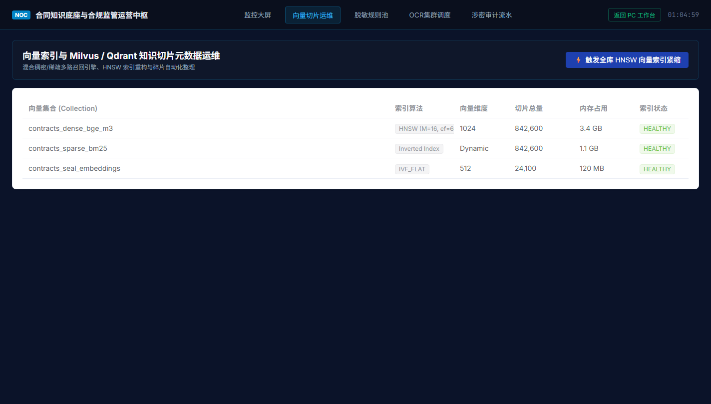Click the 24,100 slice count
Viewport: 711px width, 404px height.
525,168
